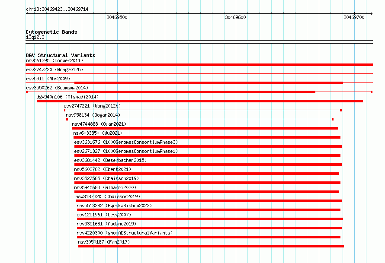Screen dimensions: 385x263
Task: Open dgv940n106 (Alsmadi2014) variant label
Action: 67,97
